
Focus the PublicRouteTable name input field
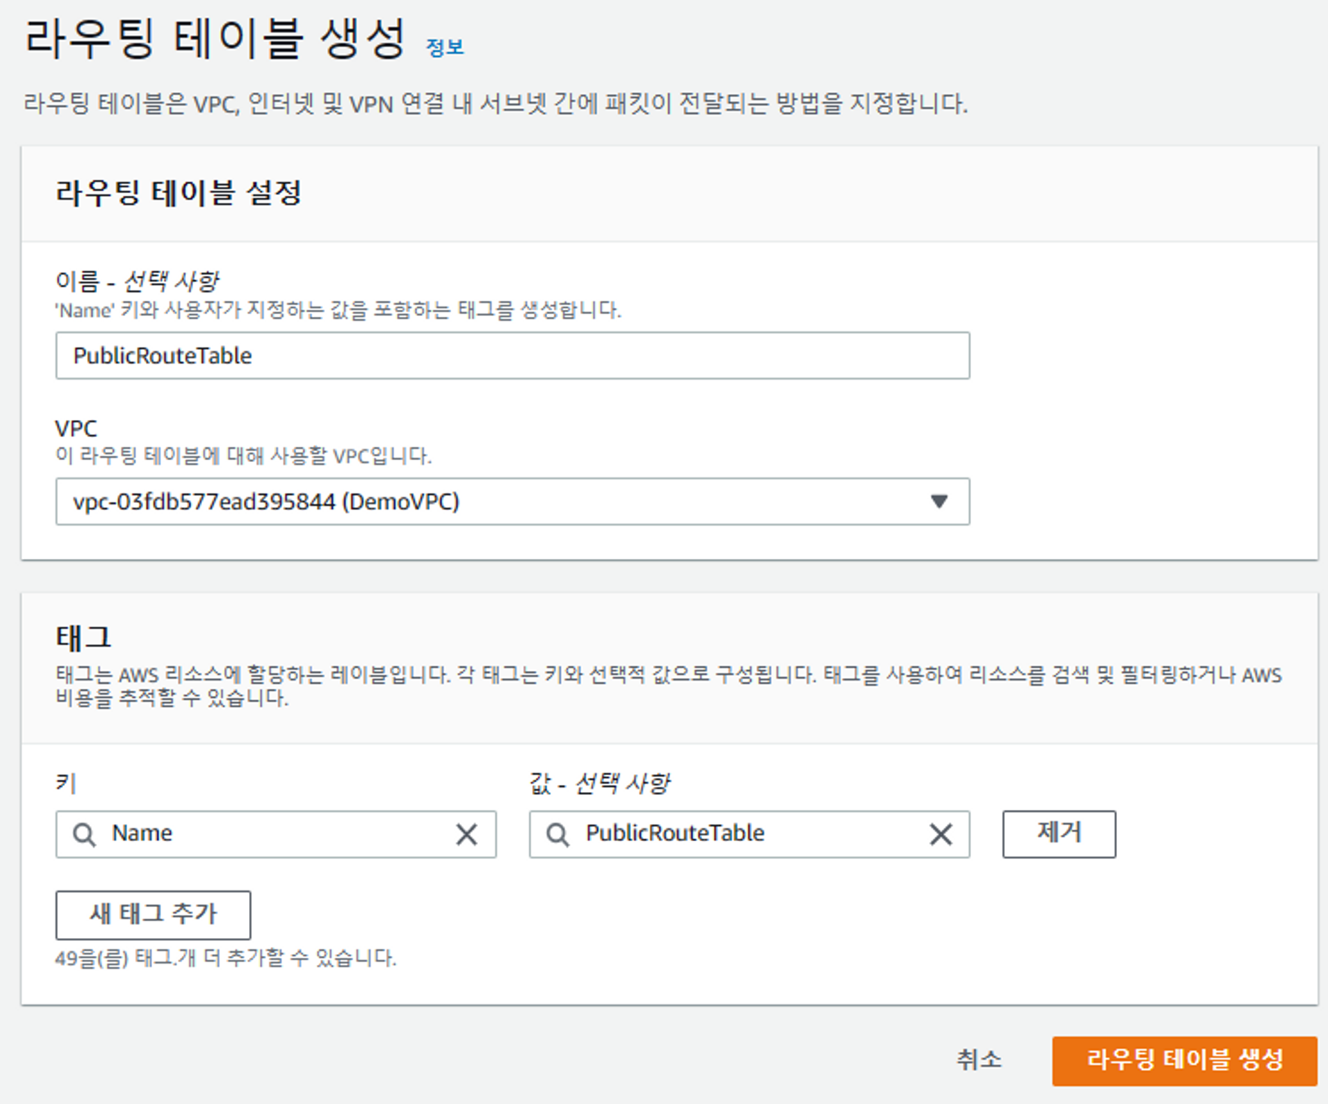pyautogui.click(x=512, y=356)
